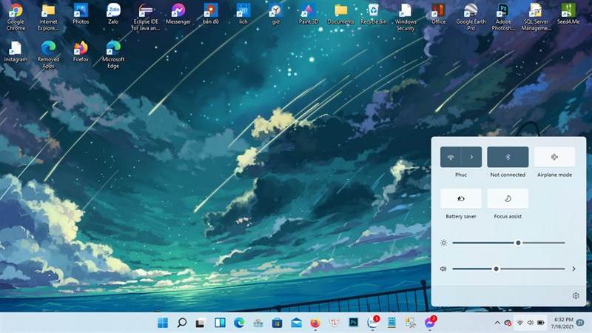Turn on Battery saver
This screenshot has height=333, width=592.
pyautogui.click(x=461, y=198)
